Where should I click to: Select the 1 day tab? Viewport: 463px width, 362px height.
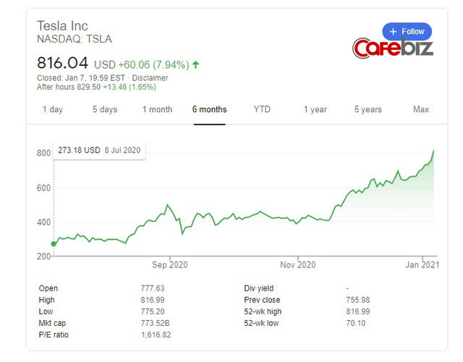pyautogui.click(x=52, y=110)
